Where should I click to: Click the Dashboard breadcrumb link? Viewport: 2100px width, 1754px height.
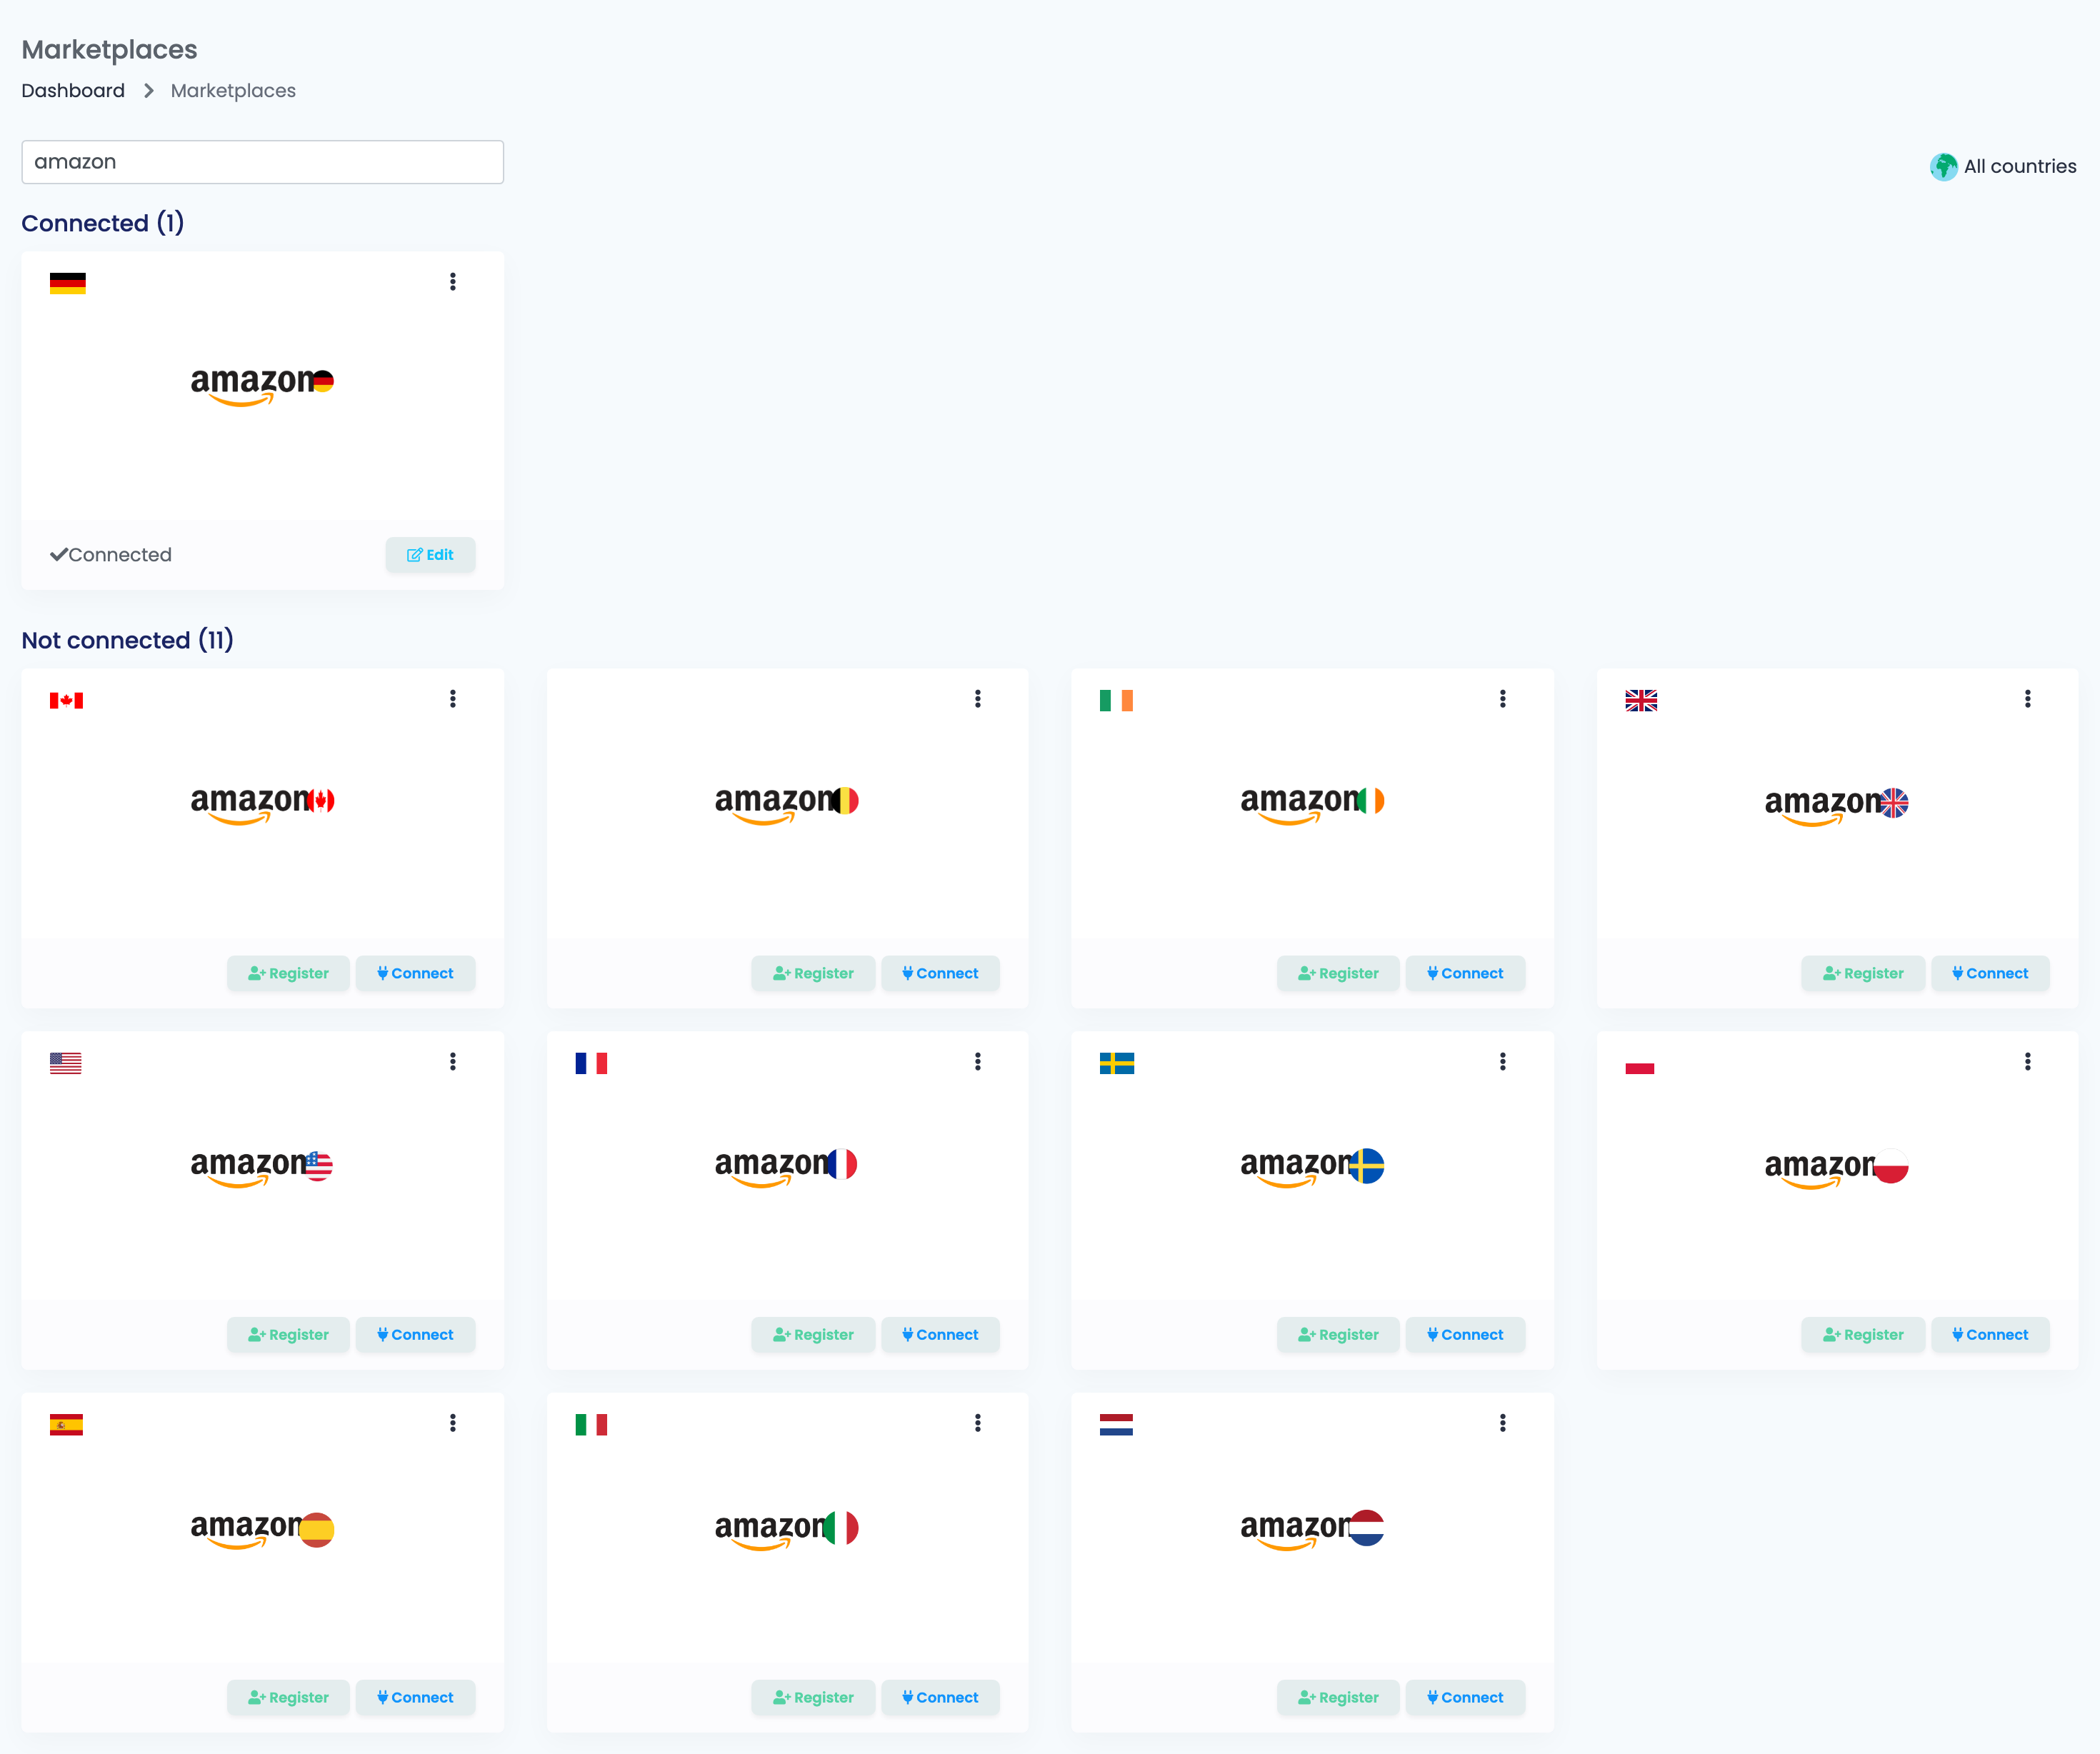click(x=73, y=91)
